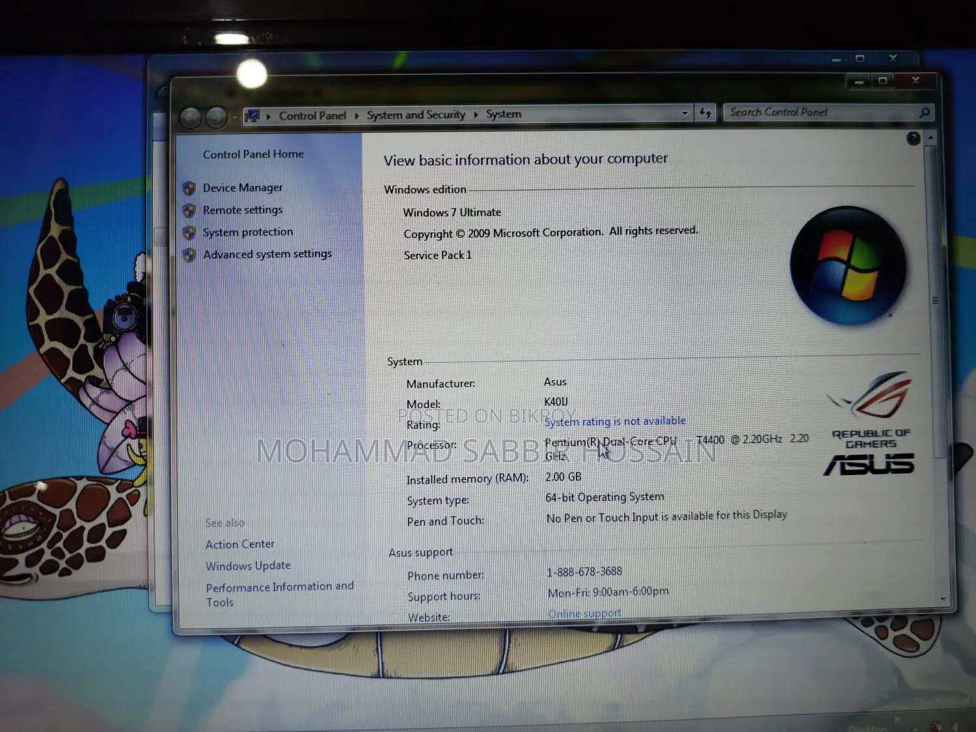The image size is (976, 732).
Task: Click the 'No Pen or Touch Input' text
Action: (x=666, y=516)
